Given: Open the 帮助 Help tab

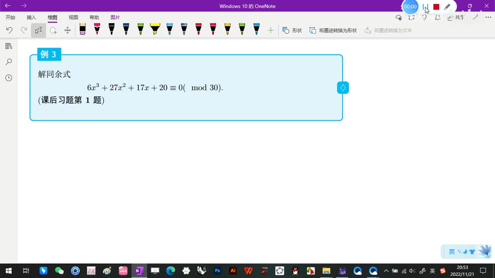Looking at the screenshot, I should pyautogui.click(x=94, y=17).
